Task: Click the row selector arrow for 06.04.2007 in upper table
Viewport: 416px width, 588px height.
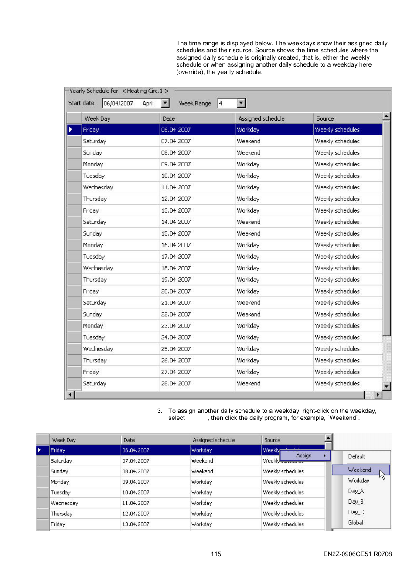Action: (x=71, y=130)
